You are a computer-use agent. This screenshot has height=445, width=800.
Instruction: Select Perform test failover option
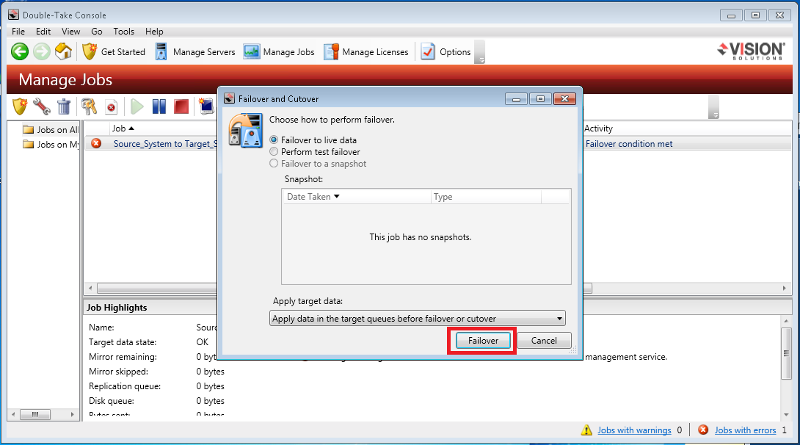tap(275, 152)
